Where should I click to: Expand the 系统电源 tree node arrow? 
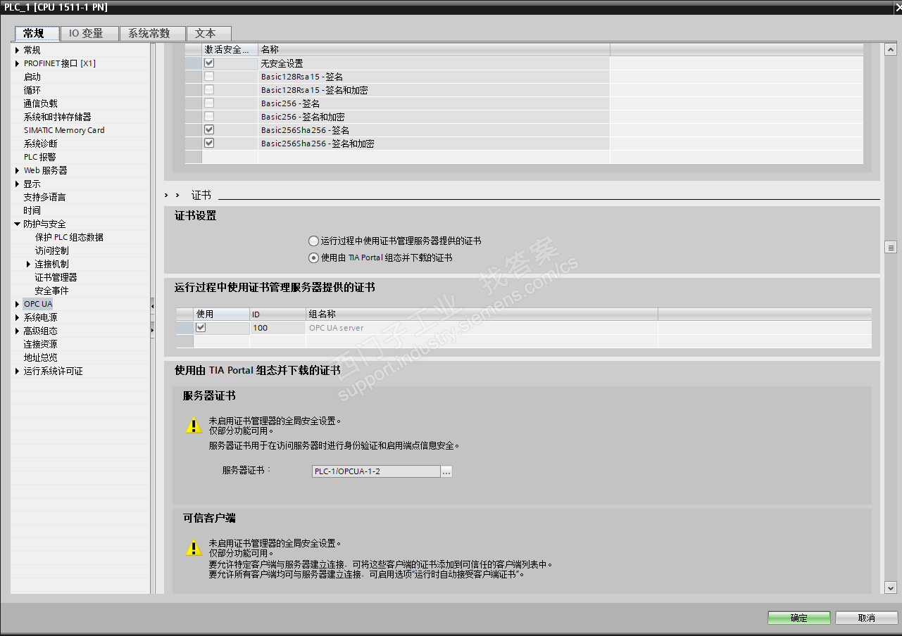(x=18, y=317)
